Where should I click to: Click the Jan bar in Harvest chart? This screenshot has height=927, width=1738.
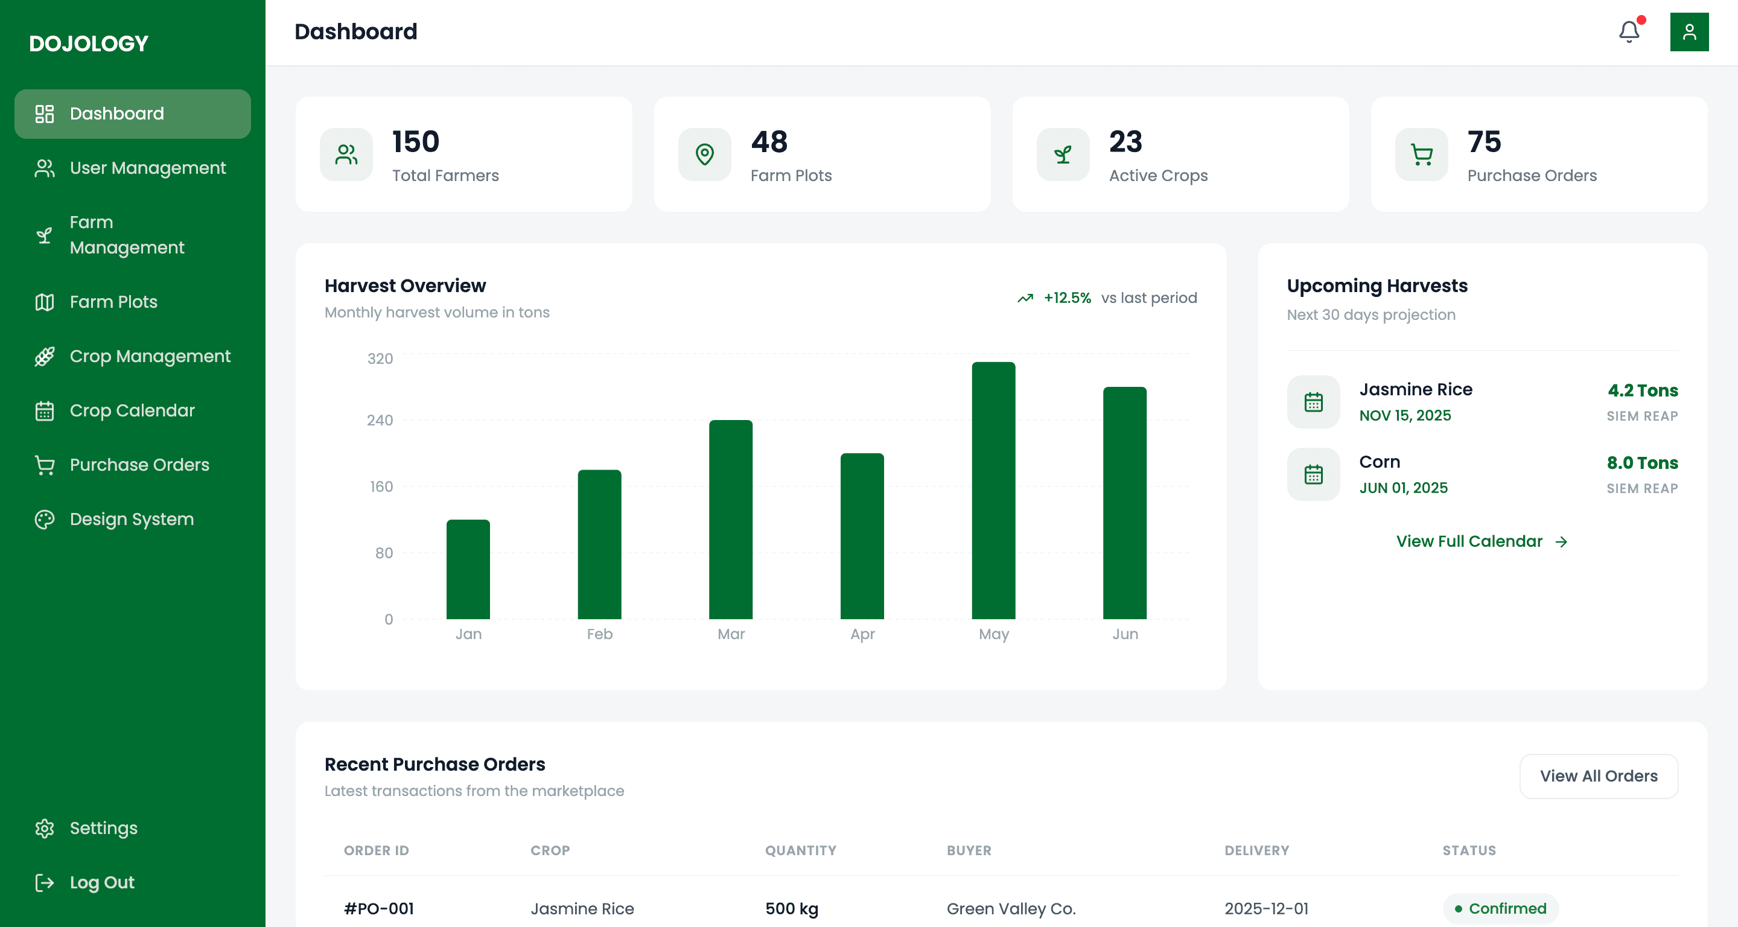coord(468,570)
